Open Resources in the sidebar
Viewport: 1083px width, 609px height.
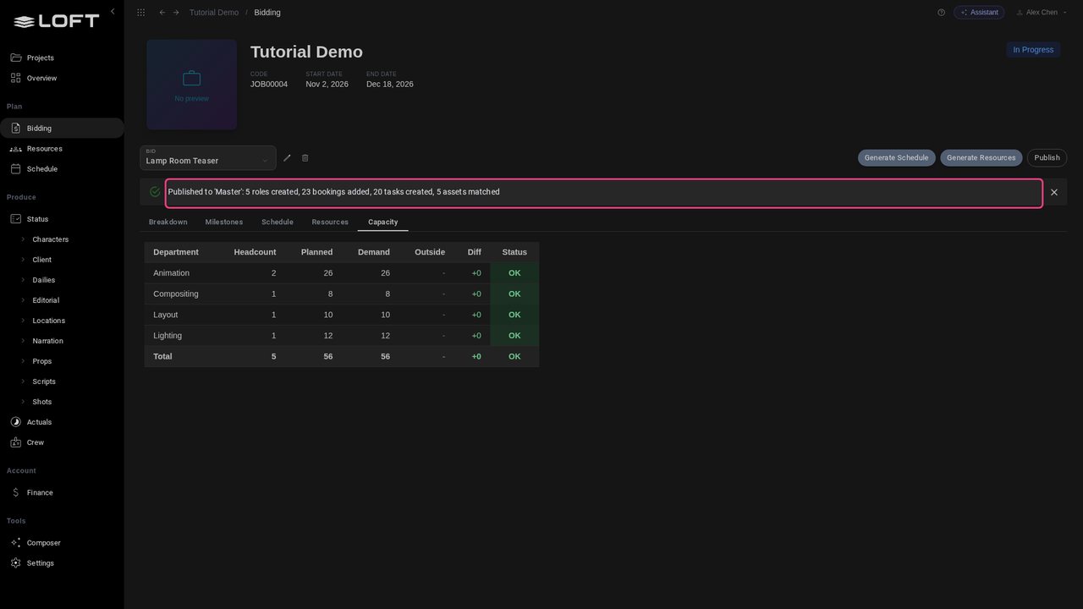pyautogui.click(x=62, y=149)
